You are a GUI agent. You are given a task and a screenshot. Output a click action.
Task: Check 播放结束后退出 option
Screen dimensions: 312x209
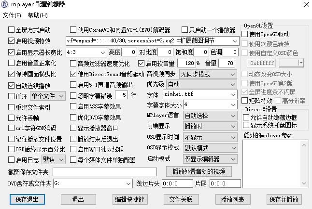73,139
